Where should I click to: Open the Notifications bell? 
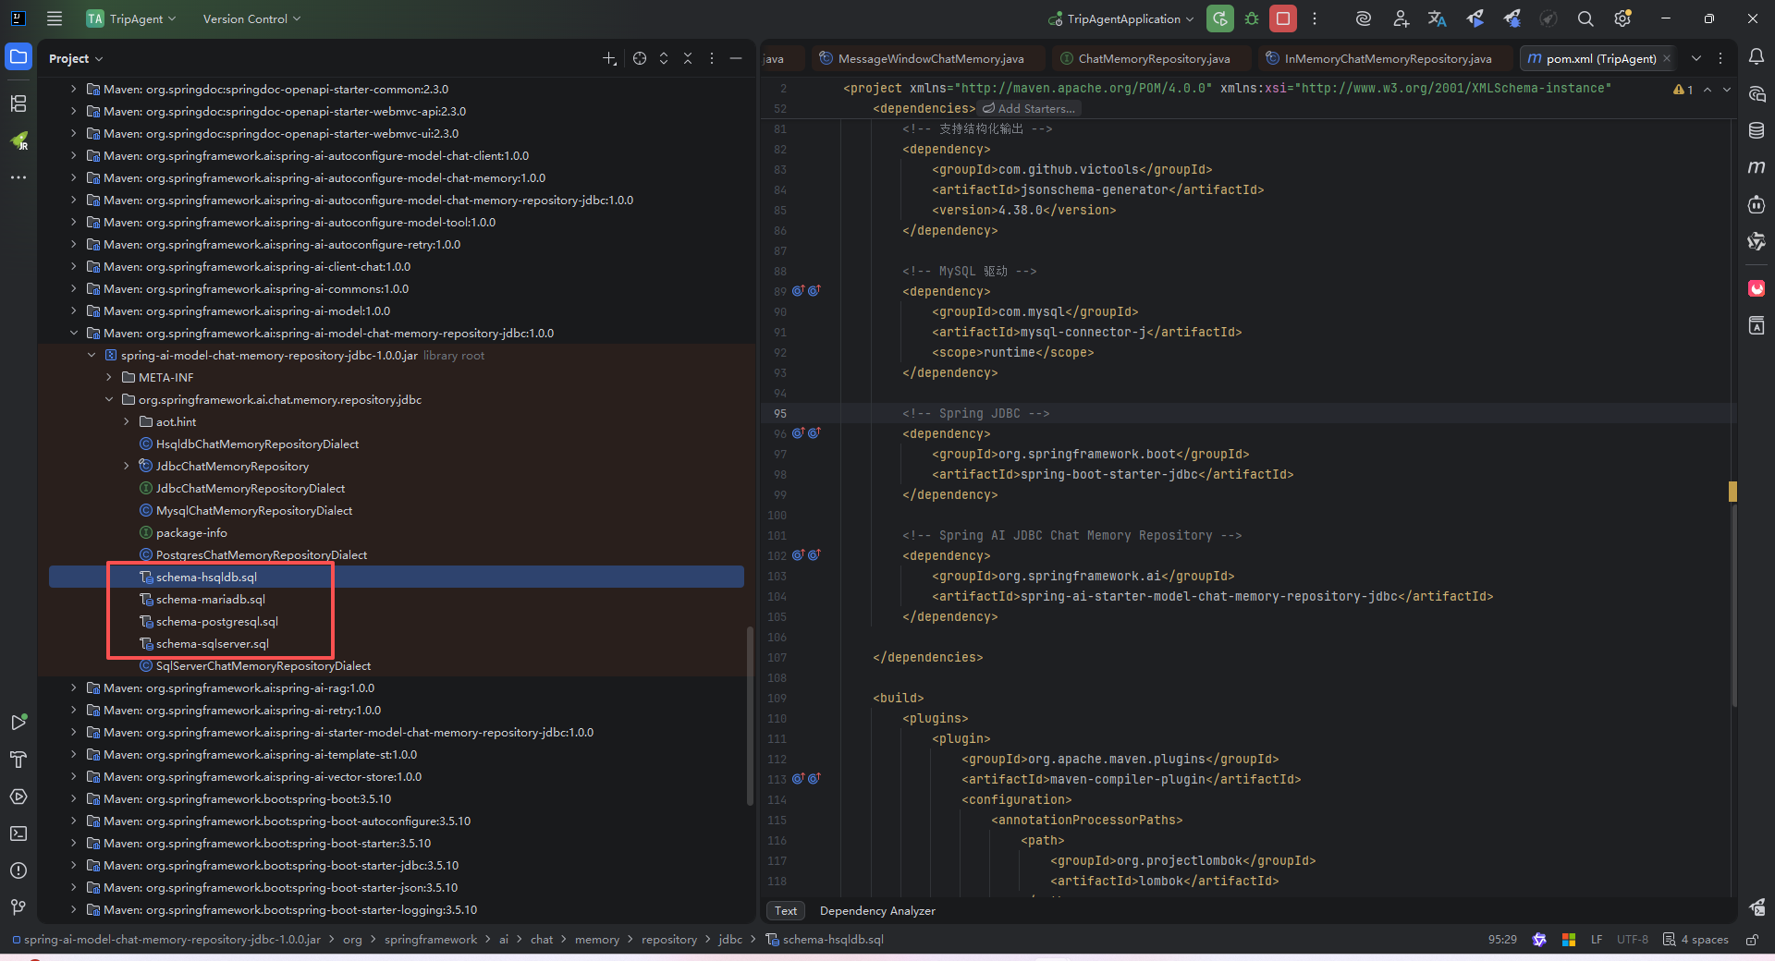click(x=1757, y=57)
